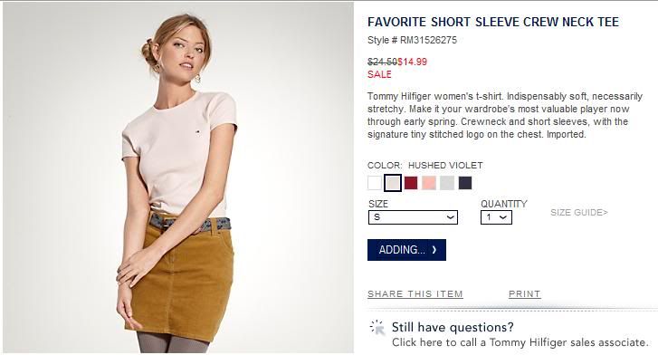
Task: Click the Share This Item link
Action: click(x=415, y=294)
